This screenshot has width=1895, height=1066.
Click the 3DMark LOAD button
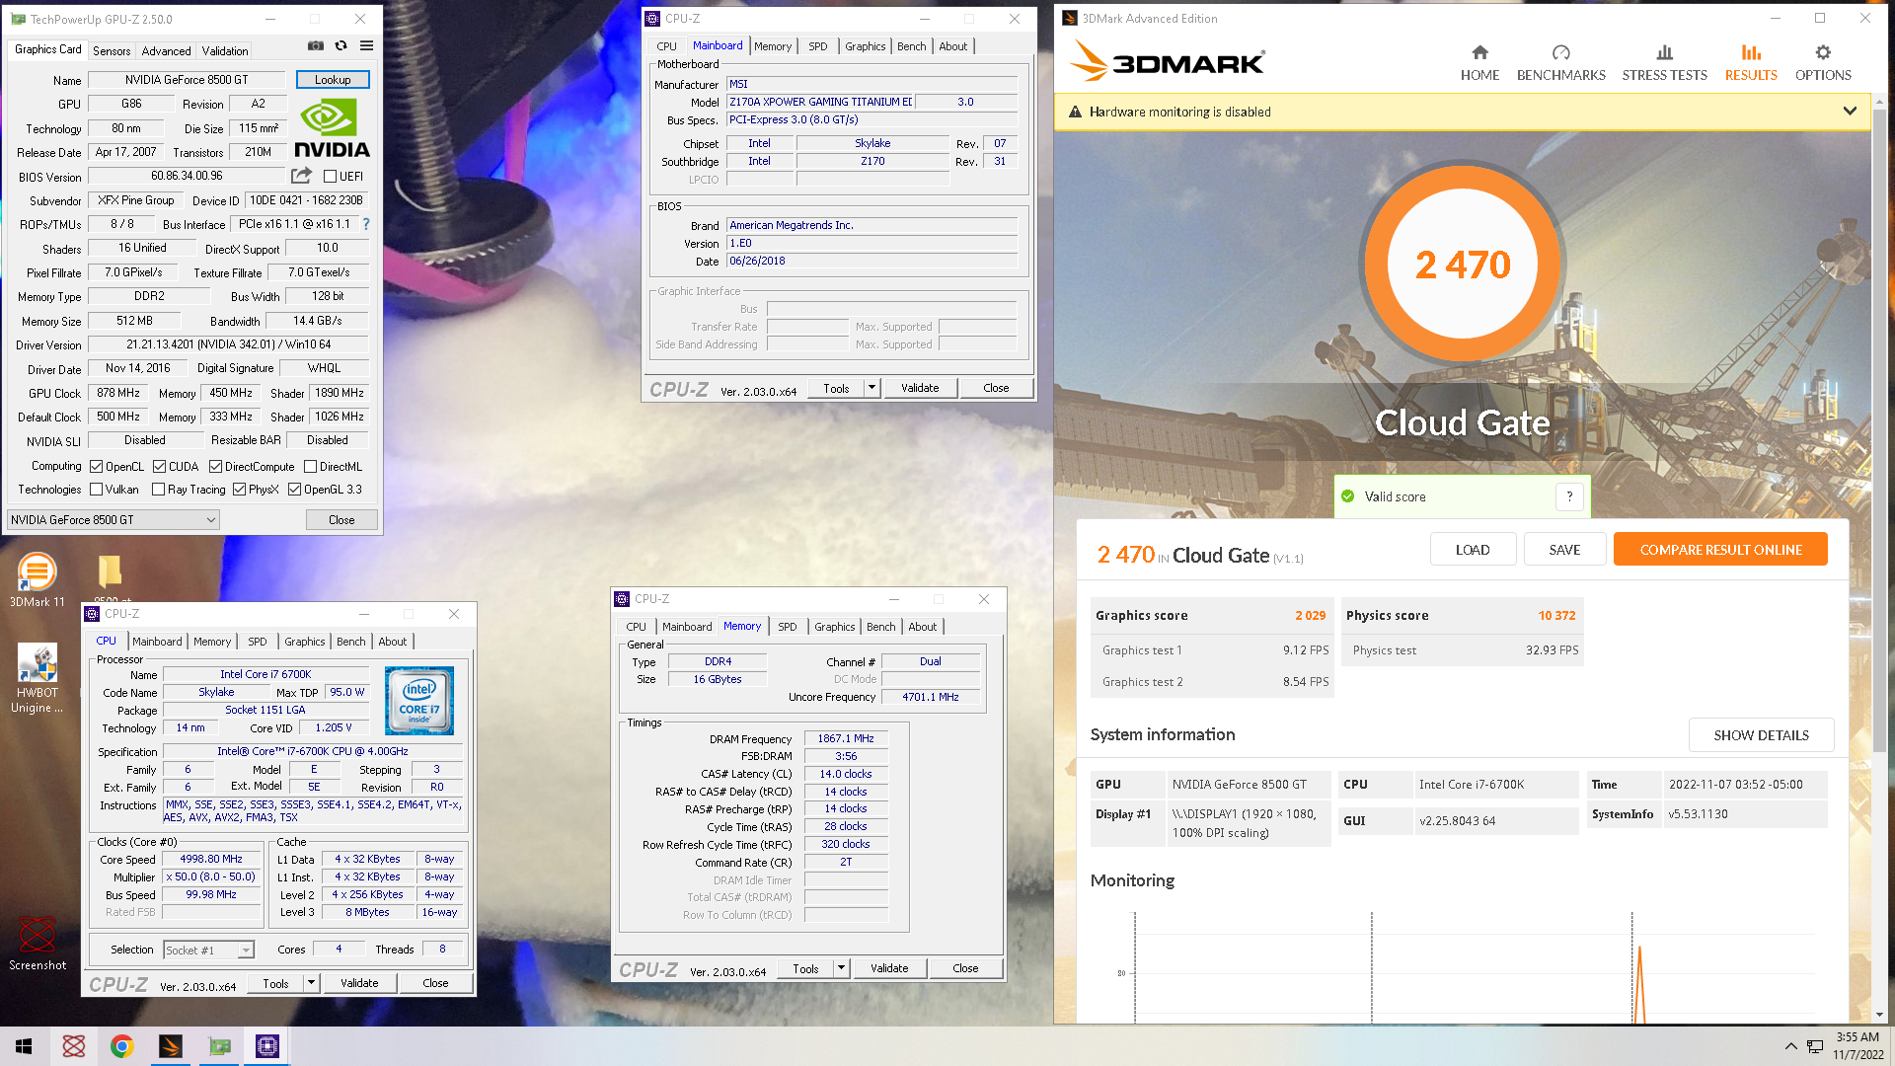pyautogui.click(x=1473, y=550)
